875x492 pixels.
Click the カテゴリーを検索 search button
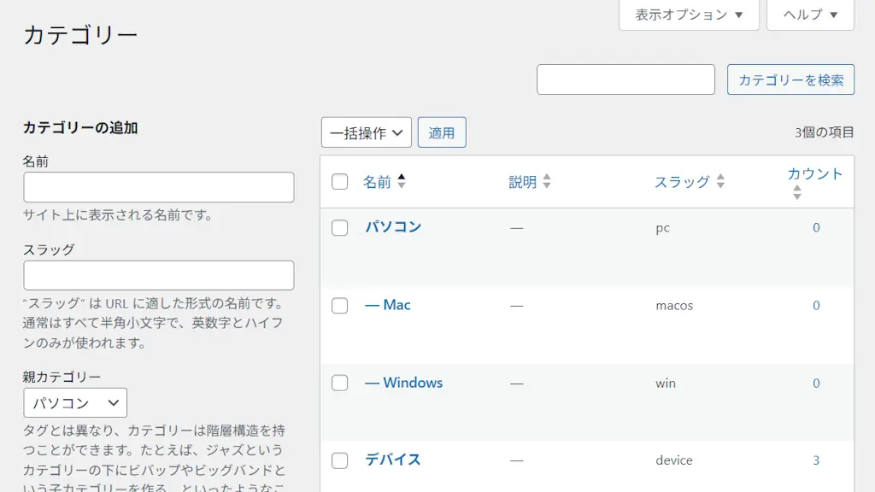pos(790,79)
